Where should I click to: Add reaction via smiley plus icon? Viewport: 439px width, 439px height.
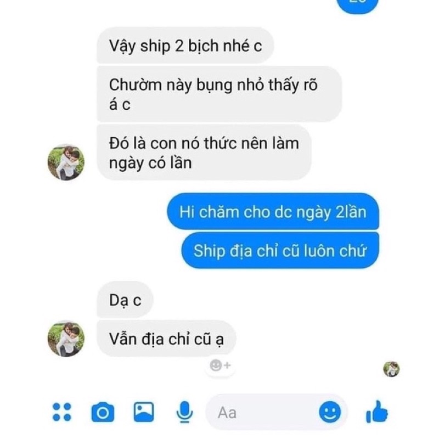point(220,365)
